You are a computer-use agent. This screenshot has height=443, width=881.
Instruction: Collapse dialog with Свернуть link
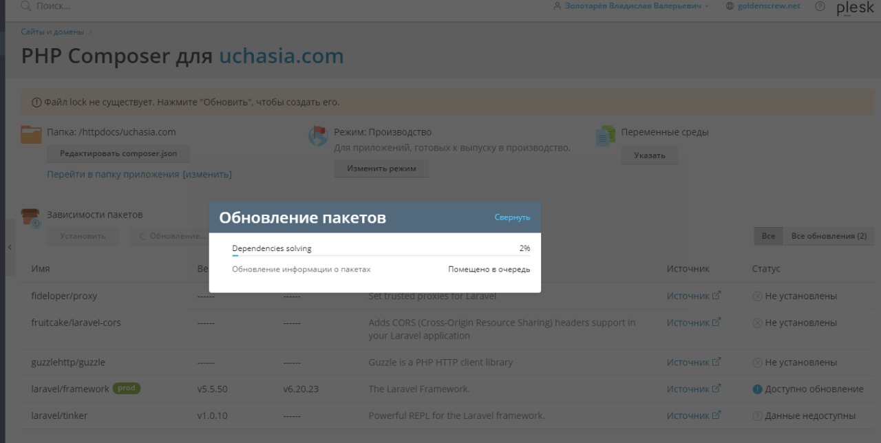click(512, 217)
